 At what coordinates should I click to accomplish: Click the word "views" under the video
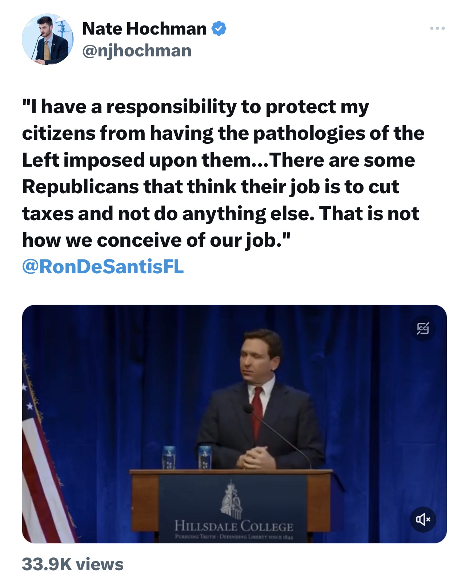click(100, 564)
